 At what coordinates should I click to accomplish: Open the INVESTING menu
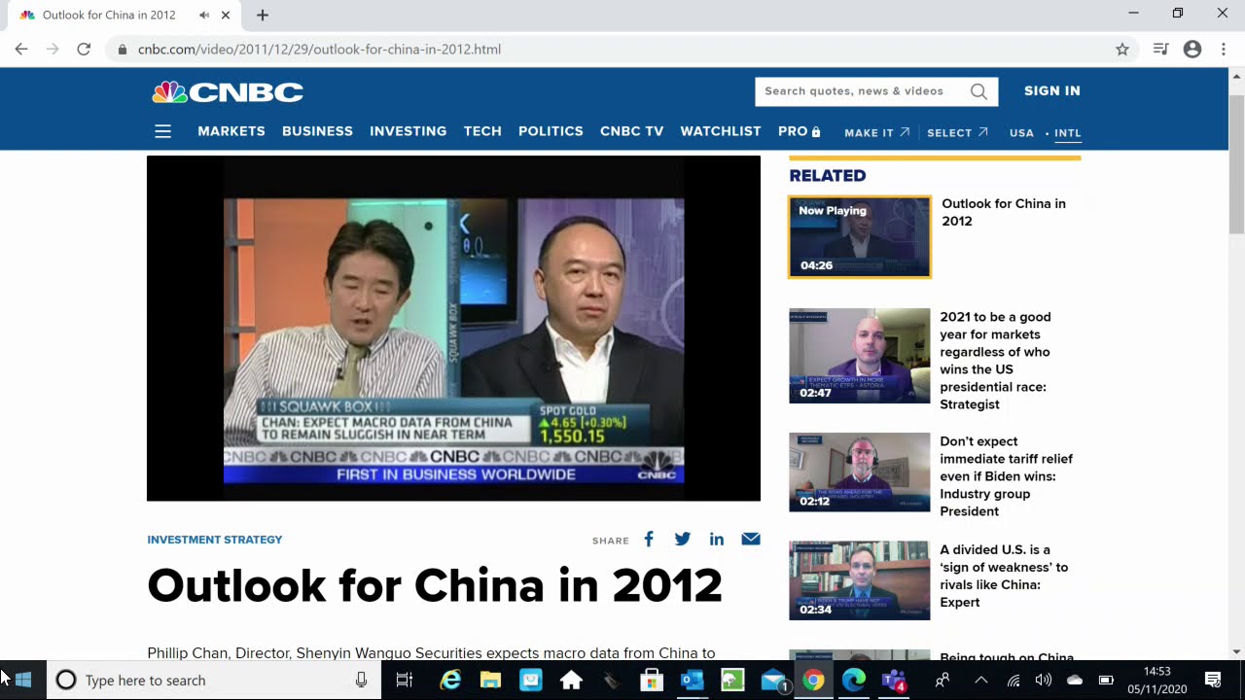pos(409,131)
